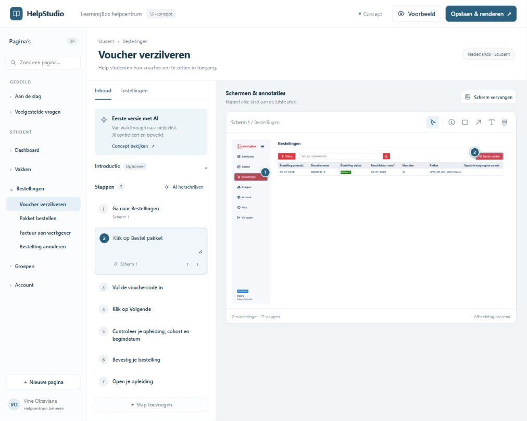
Task: Focus the Zoek een pagina search field
Action: click(43, 62)
